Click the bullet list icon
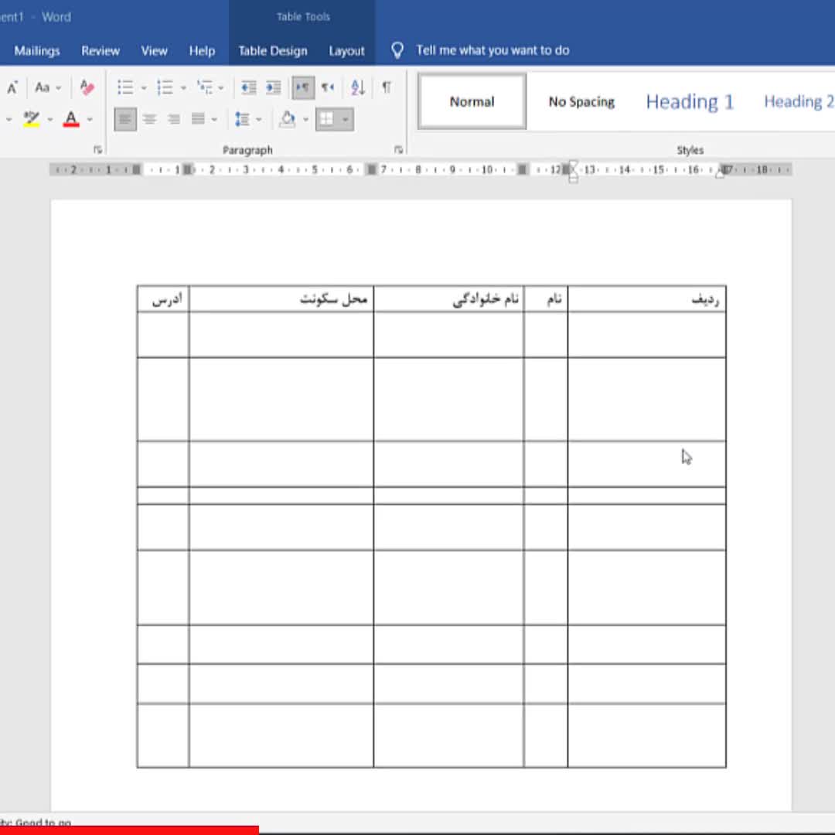 pos(125,87)
